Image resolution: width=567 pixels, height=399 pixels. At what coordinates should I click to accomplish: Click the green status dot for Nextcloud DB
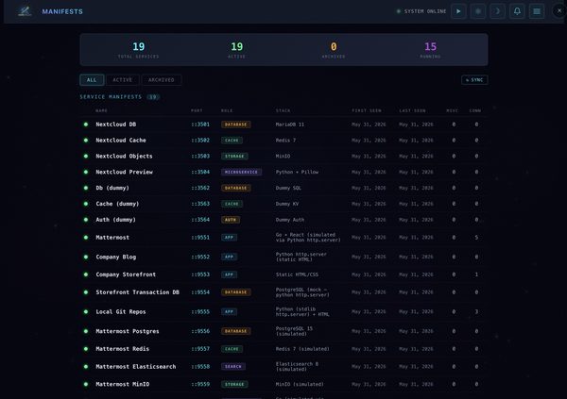[86, 125]
